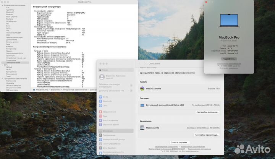This screenshot has height=159, width=275.
Task: Click the Apple ID user avatar
Action: coord(102,77)
